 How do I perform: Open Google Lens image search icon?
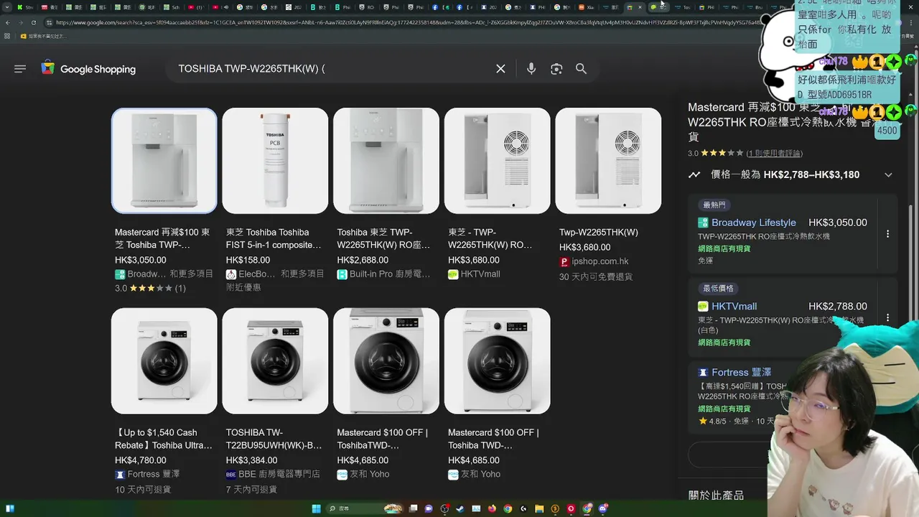556,69
